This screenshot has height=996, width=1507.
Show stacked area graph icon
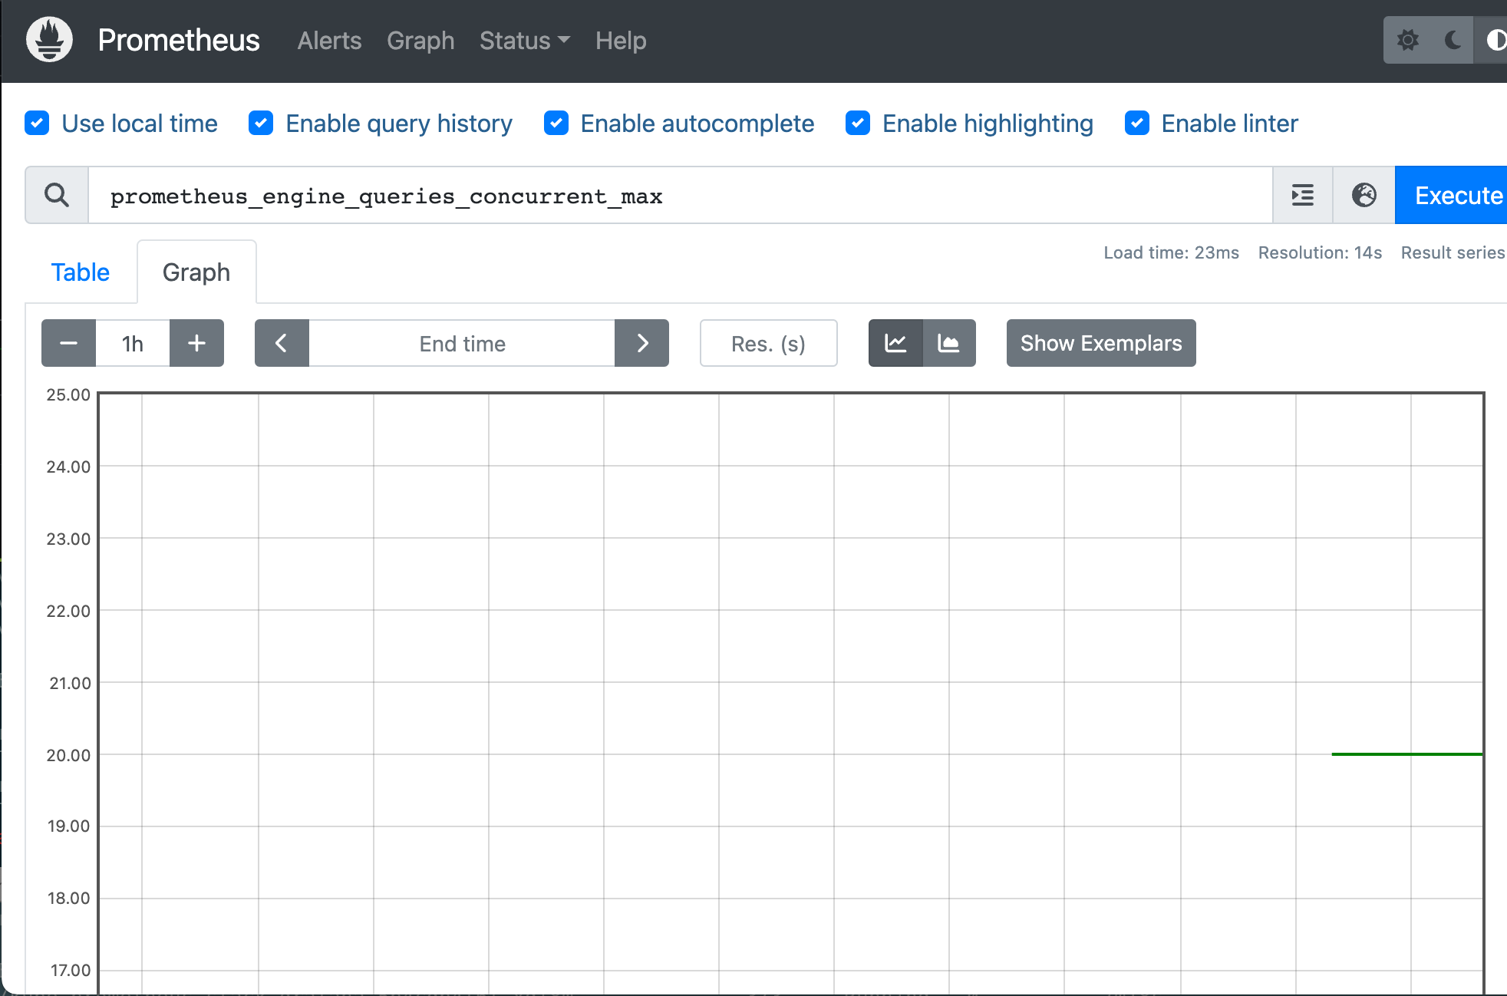tap(949, 343)
